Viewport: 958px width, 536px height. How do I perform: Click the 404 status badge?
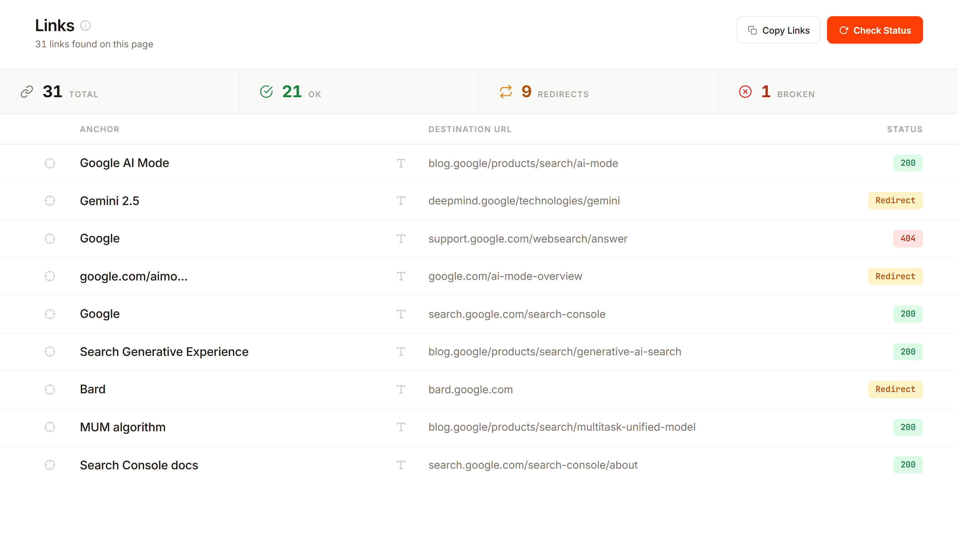coord(908,239)
